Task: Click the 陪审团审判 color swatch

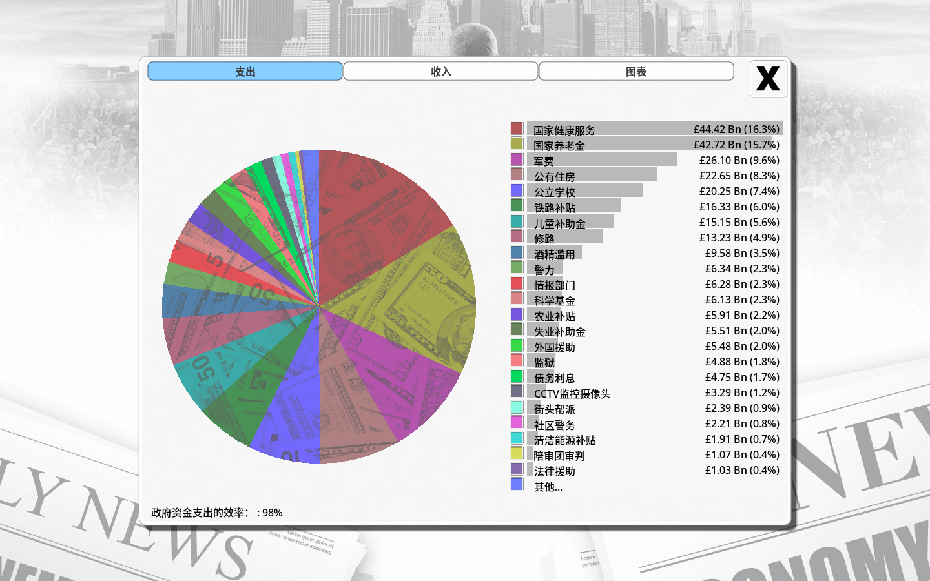Action: tap(517, 453)
